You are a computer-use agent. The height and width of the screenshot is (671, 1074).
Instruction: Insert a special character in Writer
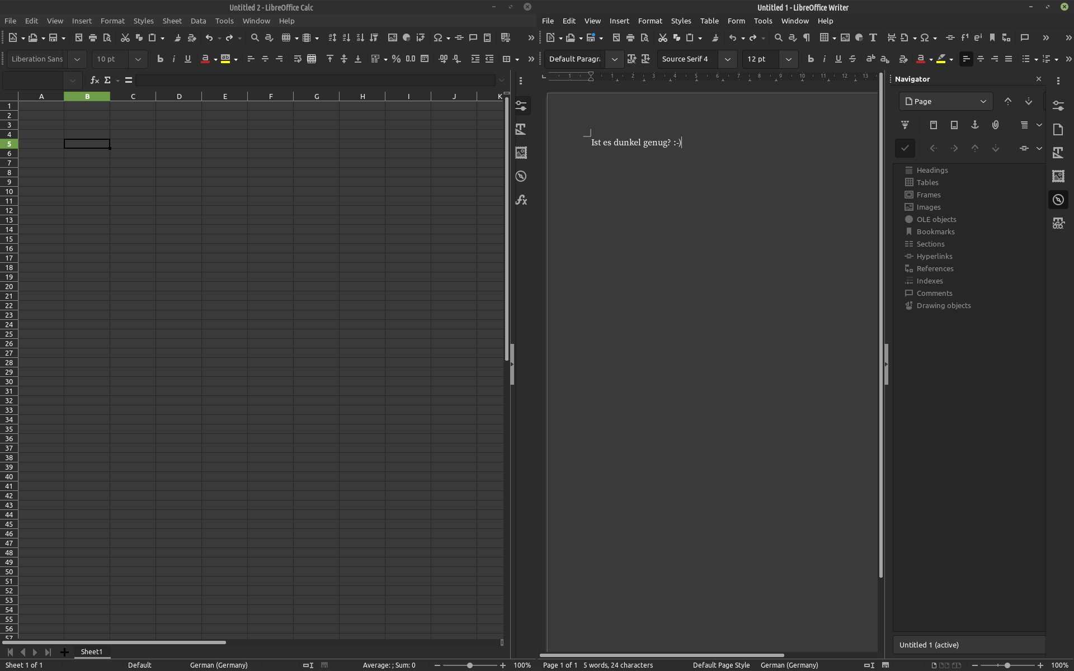pos(925,38)
